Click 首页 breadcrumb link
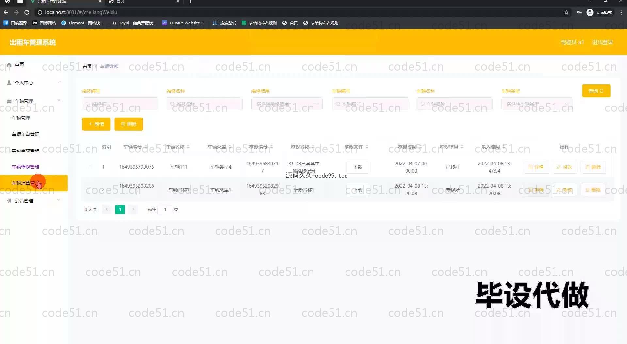 87,66
